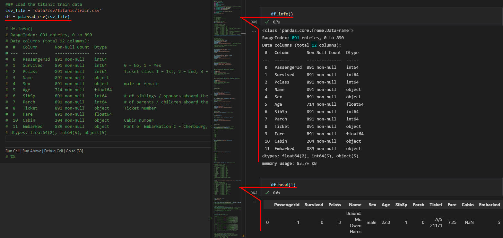
Task: Click the 'Braund, Mr. Owen Harris' name cell
Action: click(354, 222)
